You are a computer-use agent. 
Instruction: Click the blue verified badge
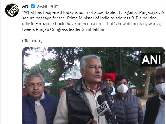tap(33, 6)
